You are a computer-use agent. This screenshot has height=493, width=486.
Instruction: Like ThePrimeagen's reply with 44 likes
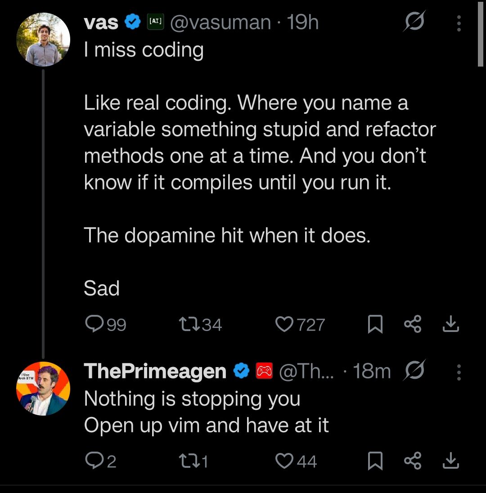(x=284, y=462)
